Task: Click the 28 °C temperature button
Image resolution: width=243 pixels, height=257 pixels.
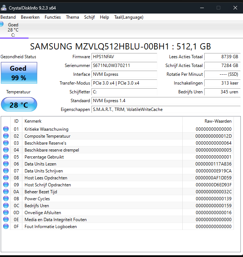Action: click(19, 105)
